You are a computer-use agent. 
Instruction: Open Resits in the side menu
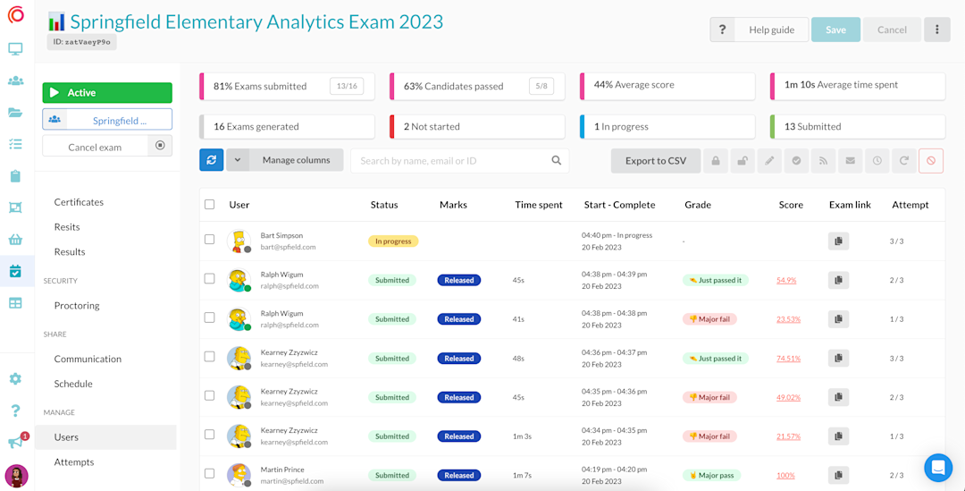point(67,226)
